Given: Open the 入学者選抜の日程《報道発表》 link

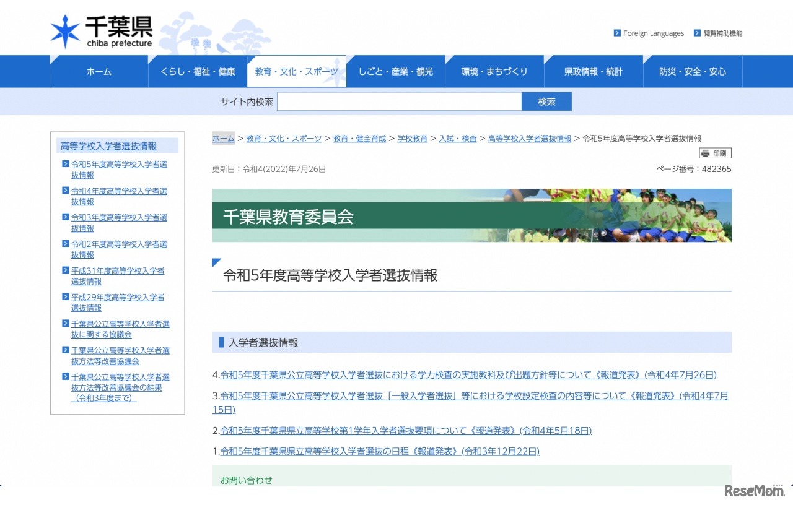Looking at the screenshot, I should pyautogui.click(x=379, y=451).
